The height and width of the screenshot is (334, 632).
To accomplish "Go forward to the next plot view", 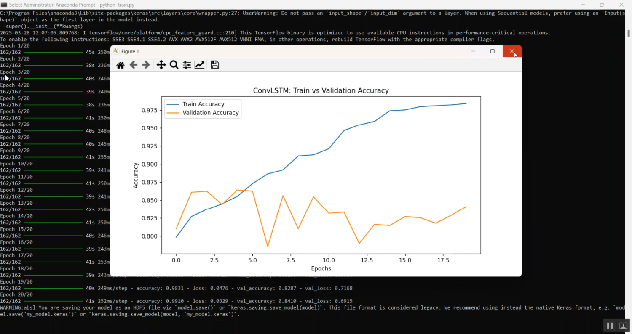I will (x=146, y=65).
